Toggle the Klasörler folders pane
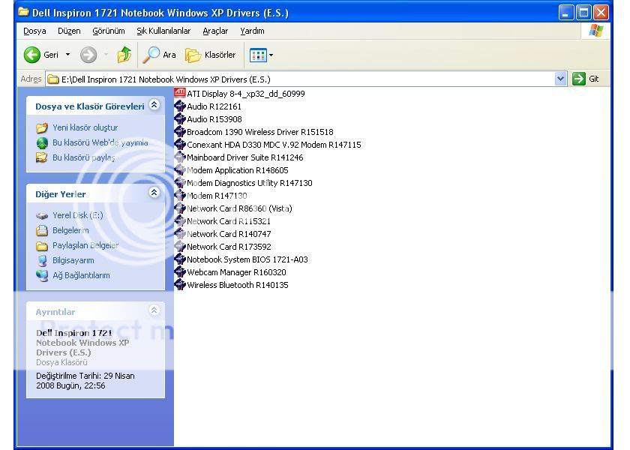The image size is (630, 450). coord(211,55)
